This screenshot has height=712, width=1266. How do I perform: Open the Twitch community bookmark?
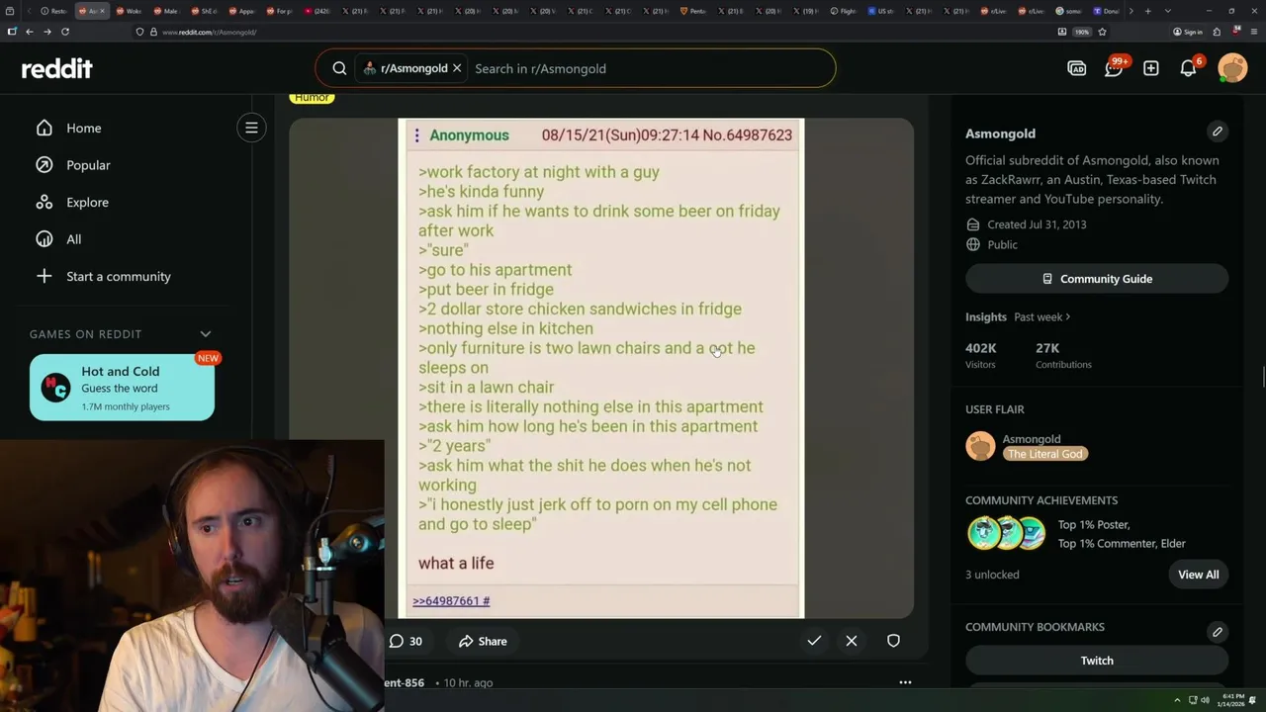pyautogui.click(x=1097, y=661)
